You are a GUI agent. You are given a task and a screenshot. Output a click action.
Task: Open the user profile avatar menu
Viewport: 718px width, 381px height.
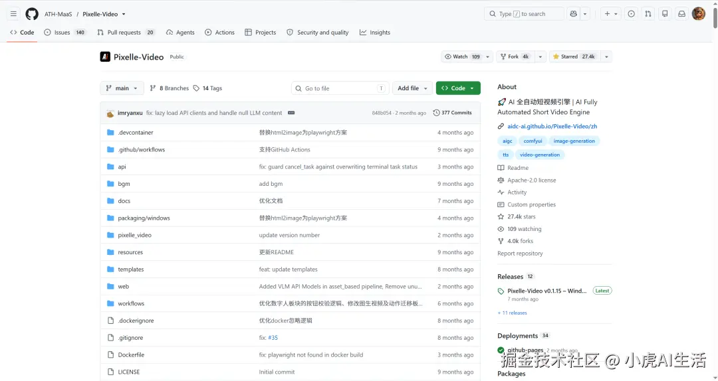coord(698,14)
